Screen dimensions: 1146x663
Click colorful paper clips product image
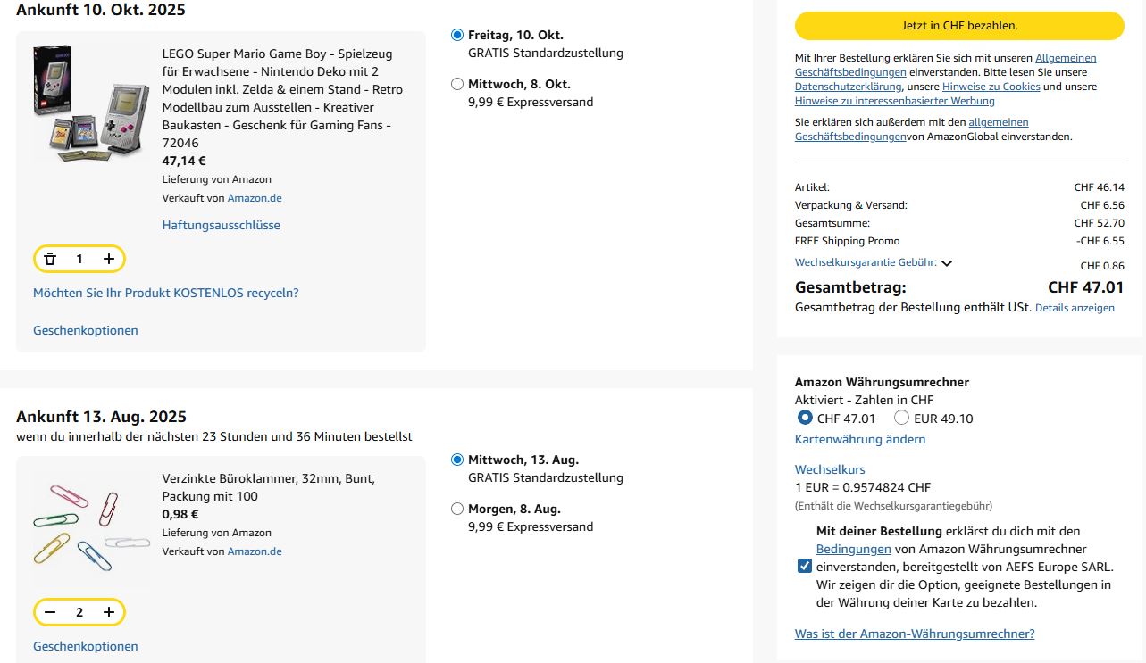tap(91, 526)
